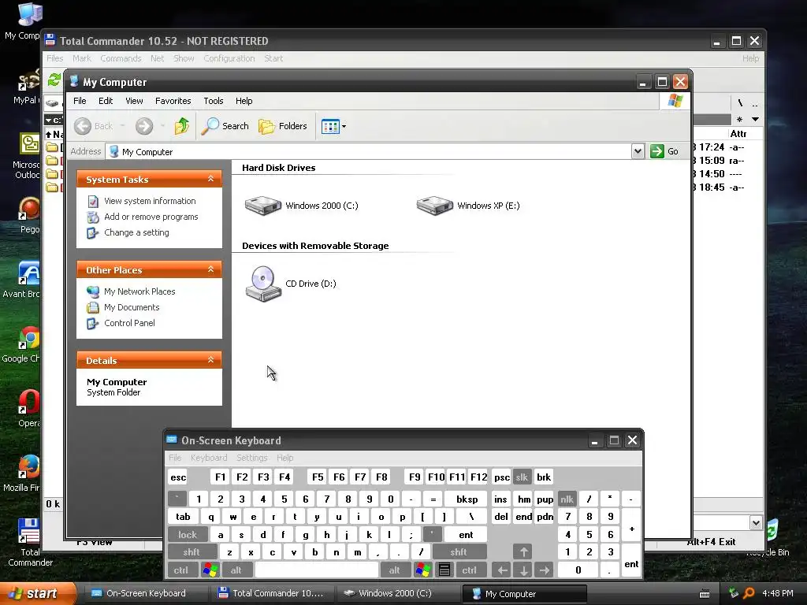Click the Up folder toolbar icon
This screenshot has height=605, width=807.
[182, 126]
